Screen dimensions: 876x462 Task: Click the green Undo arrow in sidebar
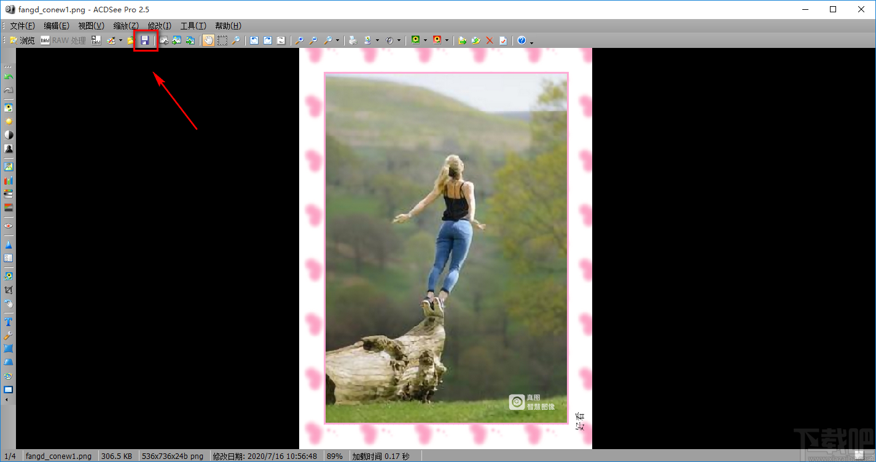[9, 76]
